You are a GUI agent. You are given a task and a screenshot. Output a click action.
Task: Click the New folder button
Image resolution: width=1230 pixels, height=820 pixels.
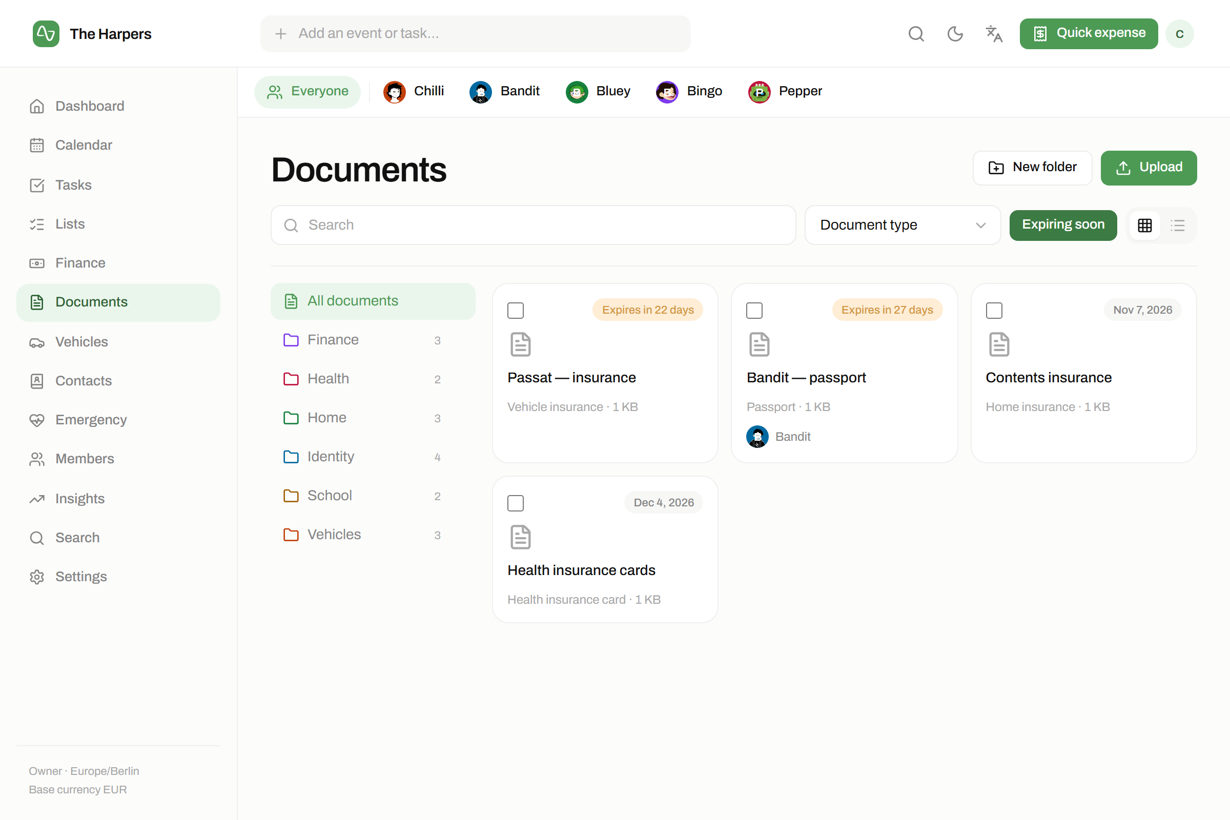(x=1032, y=168)
